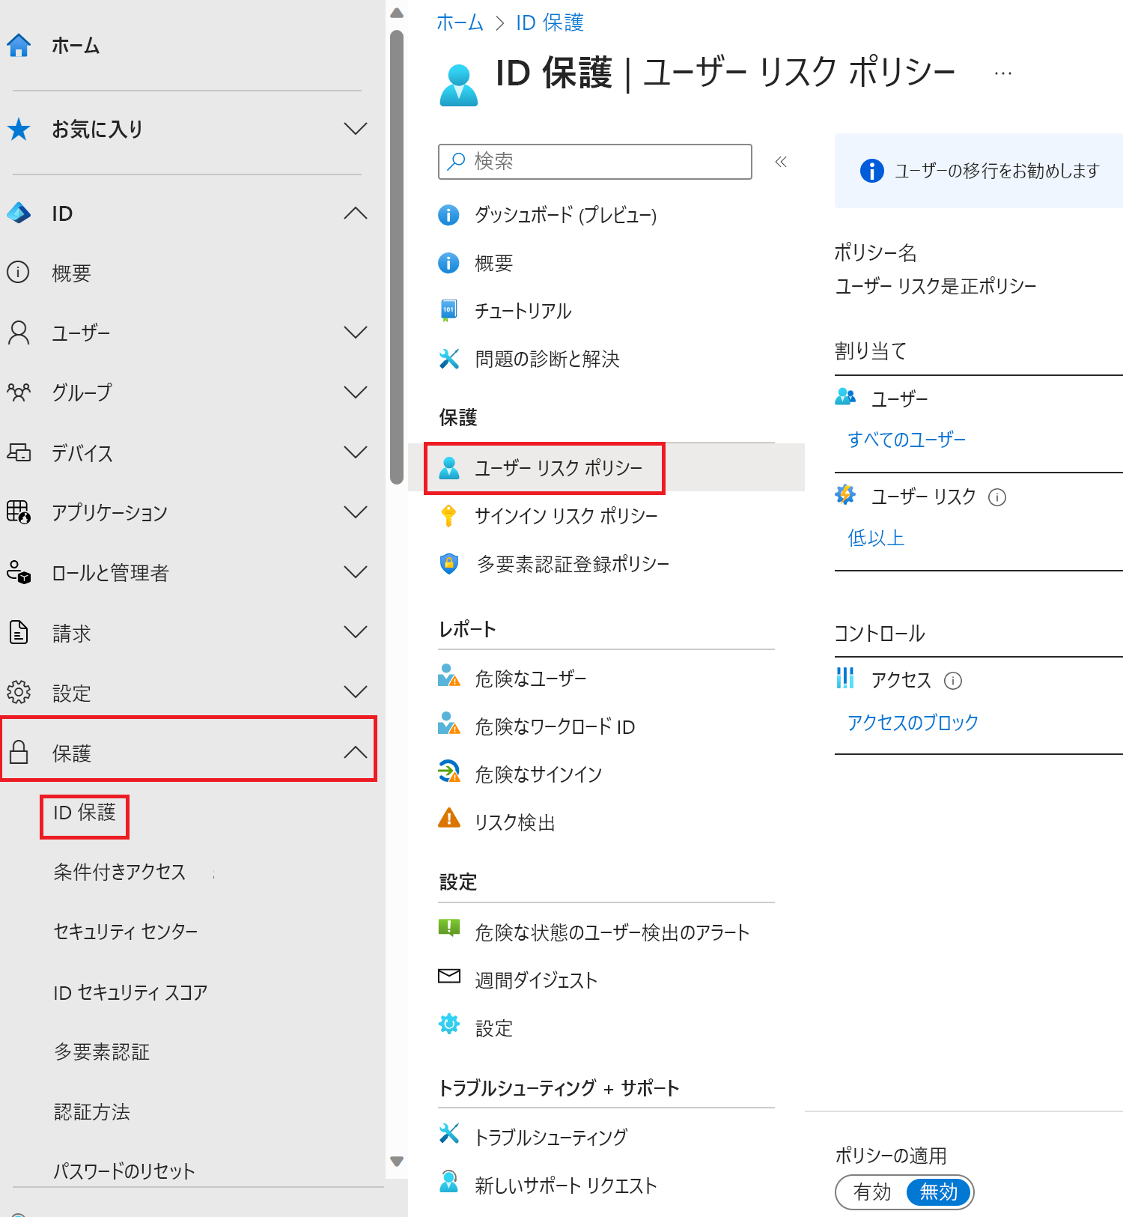This screenshot has height=1217, width=1123.
Task: Click the info tooltip icon next to アクセス
Action: point(953,681)
